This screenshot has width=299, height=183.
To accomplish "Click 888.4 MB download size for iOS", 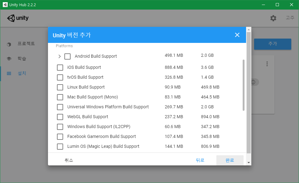I will coord(174,67).
